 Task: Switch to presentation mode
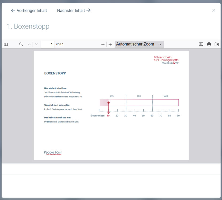(201, 44)
